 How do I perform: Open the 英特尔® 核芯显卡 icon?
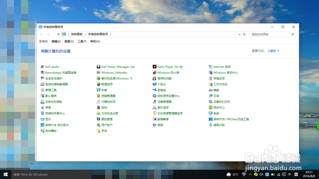pyautogui.click(x=42, y=125)
